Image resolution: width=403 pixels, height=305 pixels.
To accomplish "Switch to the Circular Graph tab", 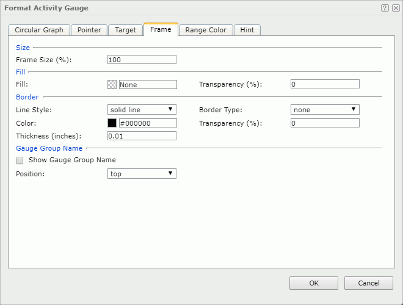I will (x=39, y=30).
